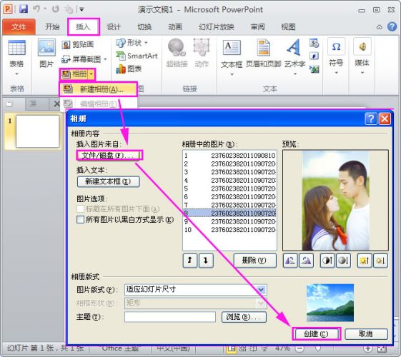This screenshot has height=357, width=401.
Task: Click the 文件/磁盘(F)... button
Action: 109,155
